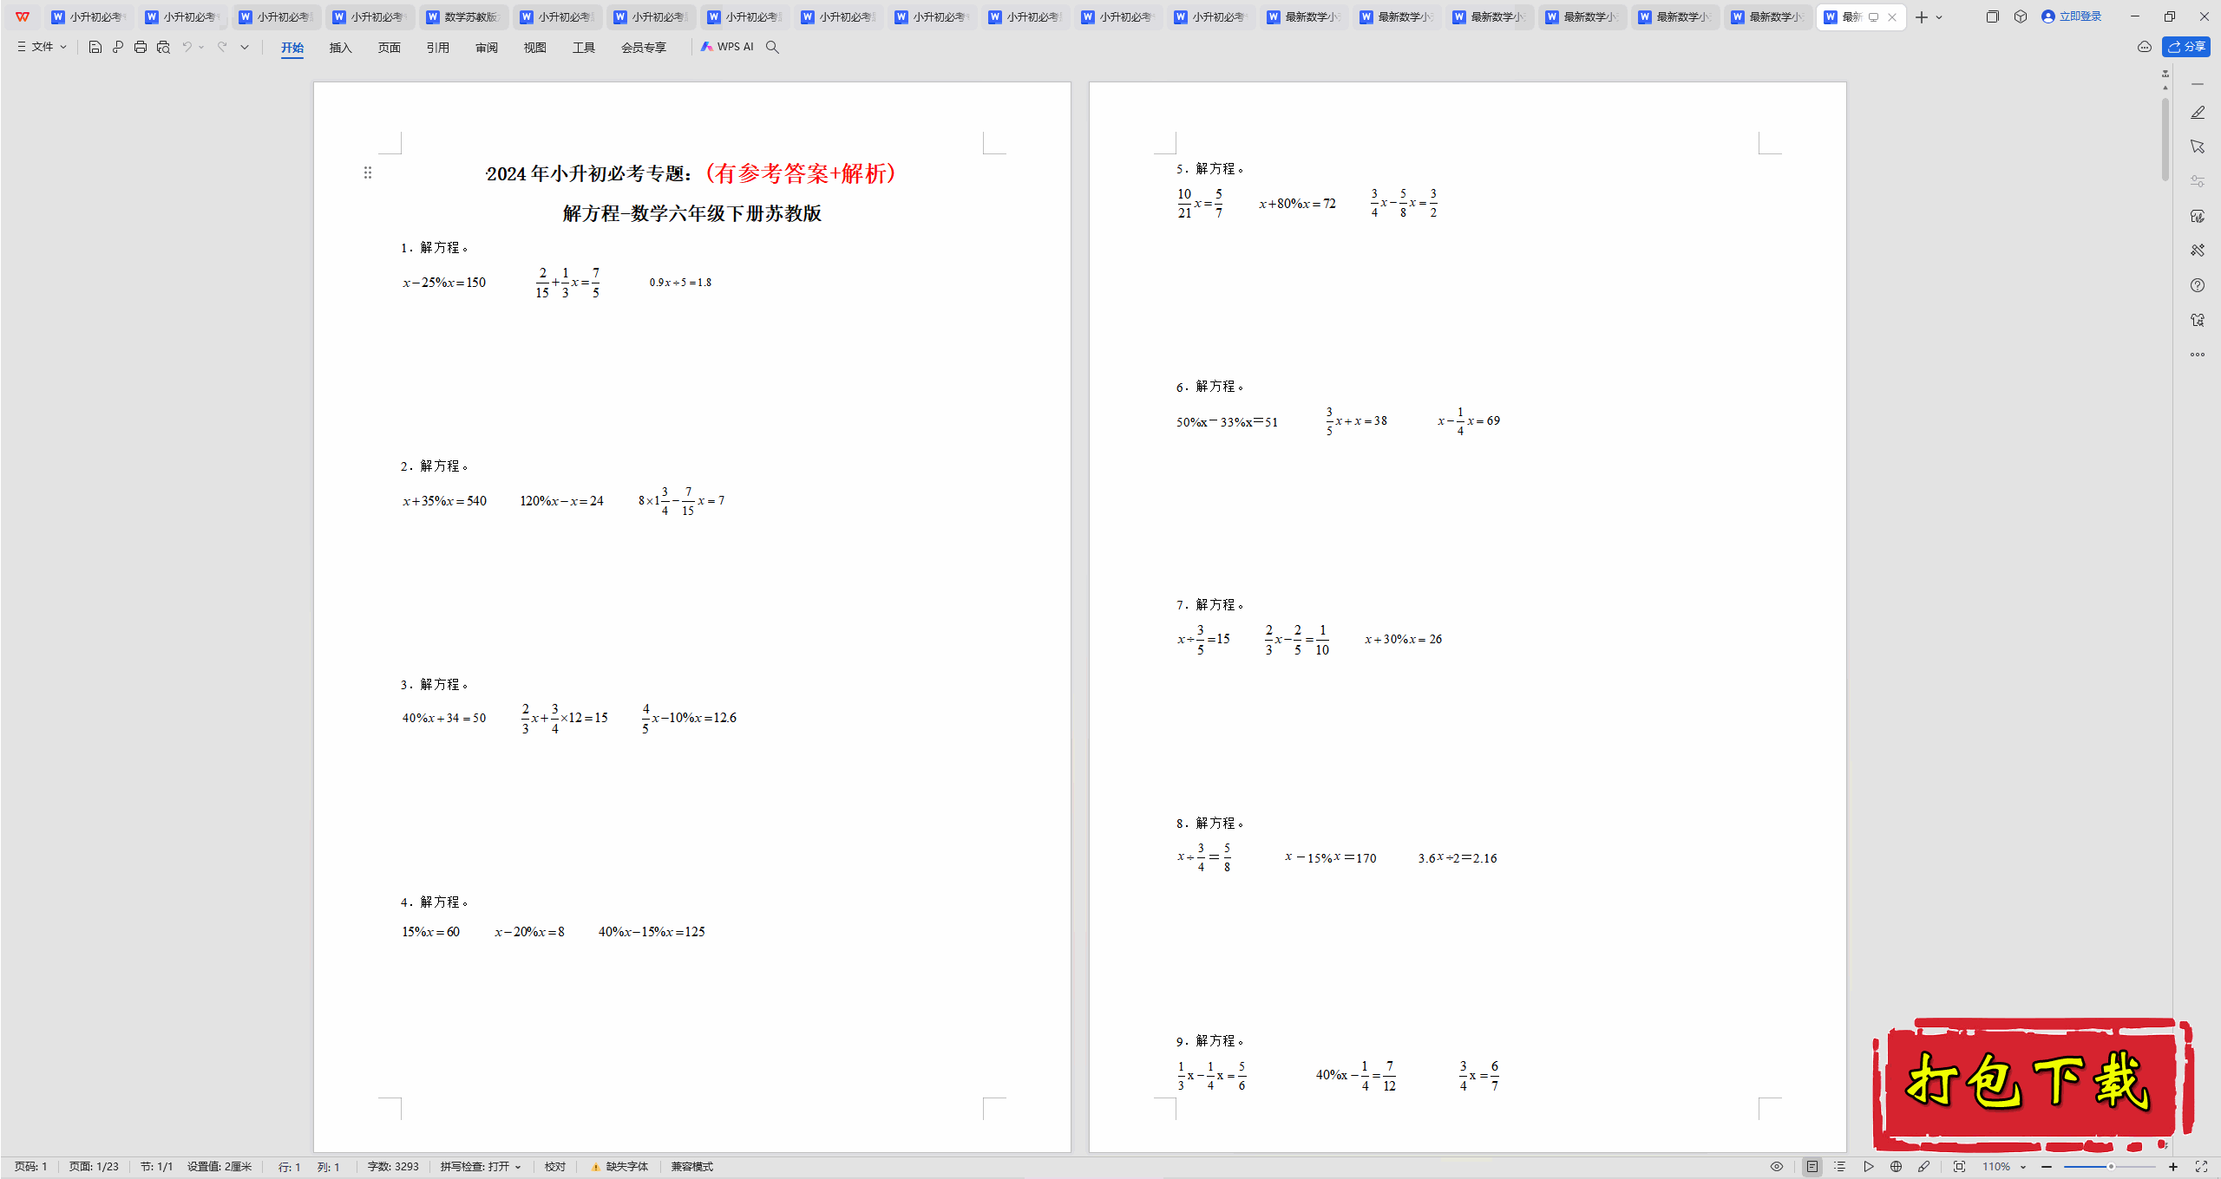The height and width of the screenshot is (1179, 2221).
Task: Open the WPS AI assistant
Action: [727, 47]
